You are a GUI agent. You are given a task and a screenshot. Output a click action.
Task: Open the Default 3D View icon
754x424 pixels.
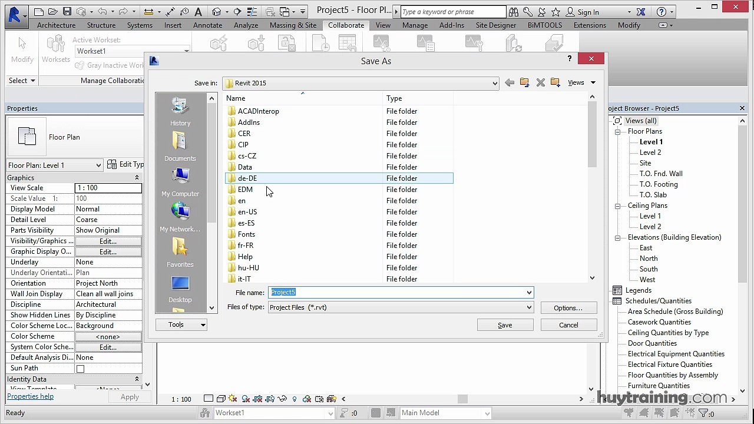(217, 12)
